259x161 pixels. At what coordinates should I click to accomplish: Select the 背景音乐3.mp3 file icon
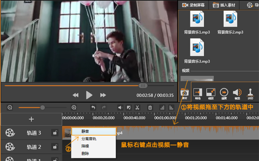(x=197, y=47)
